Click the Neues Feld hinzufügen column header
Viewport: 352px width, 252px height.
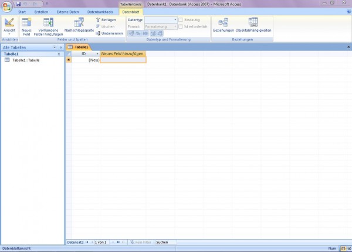(123, 54)
